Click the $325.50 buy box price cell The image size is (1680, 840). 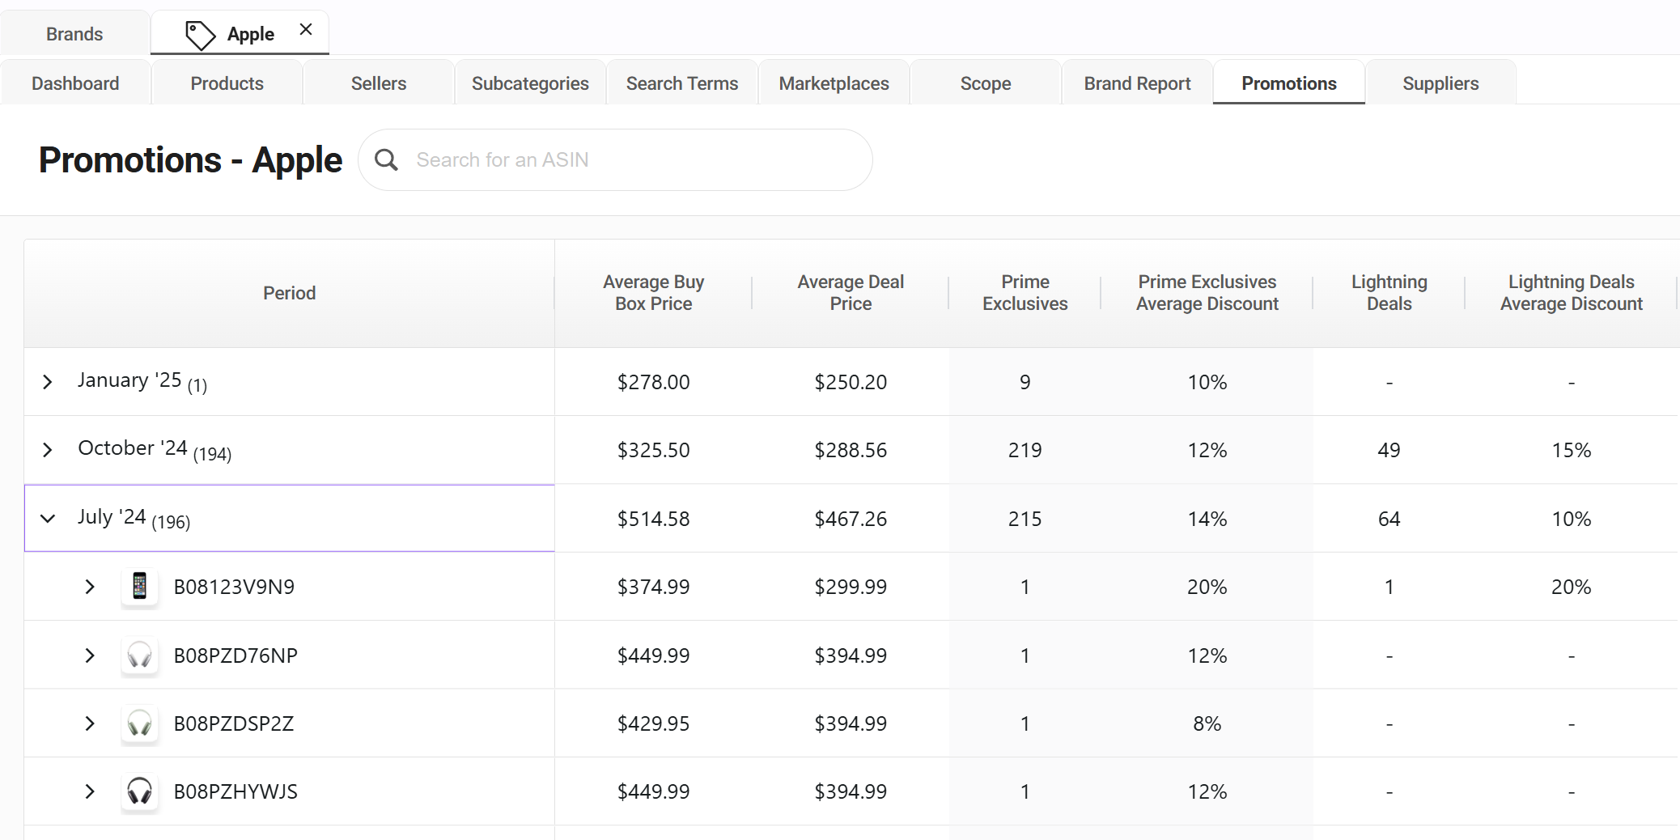click(x=654, y=450)
